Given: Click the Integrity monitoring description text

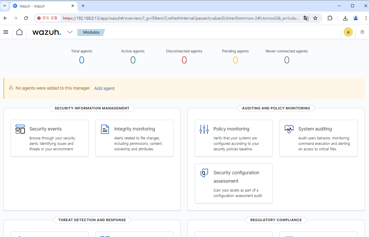Looking at the screenshot, I should click(x=138, y=144).
